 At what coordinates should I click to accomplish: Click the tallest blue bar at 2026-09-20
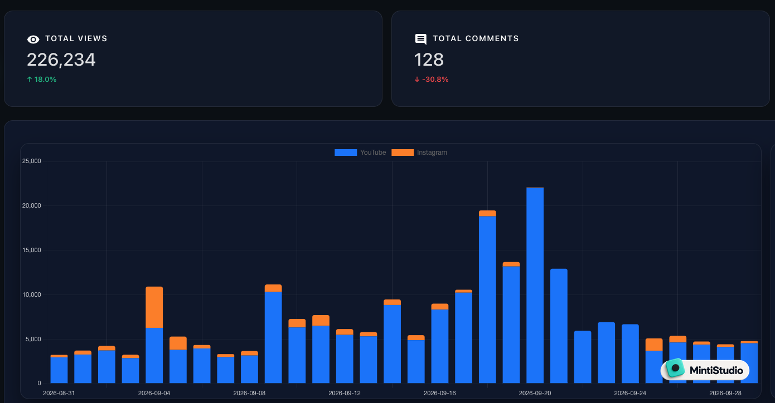point(535,286)
